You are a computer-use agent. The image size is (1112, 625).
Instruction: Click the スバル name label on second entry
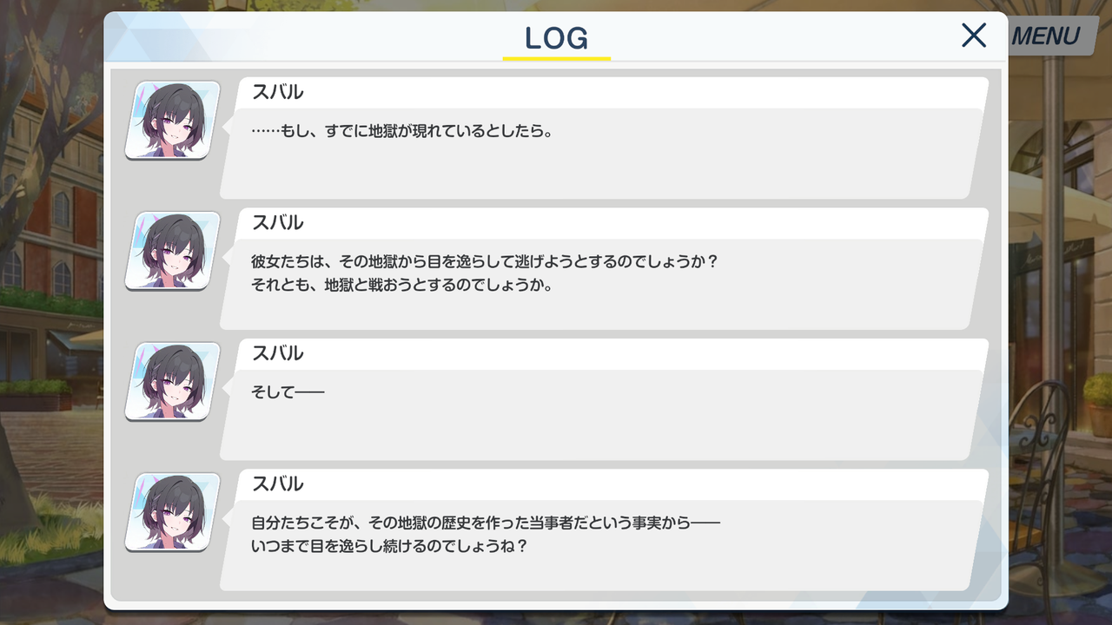point(277,222)
